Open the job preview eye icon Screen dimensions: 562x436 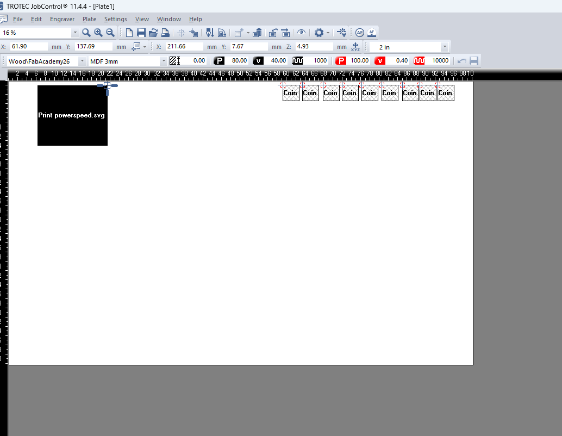(x=301, y=33)
